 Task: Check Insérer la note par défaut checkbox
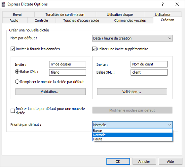[x=13, y=111]
